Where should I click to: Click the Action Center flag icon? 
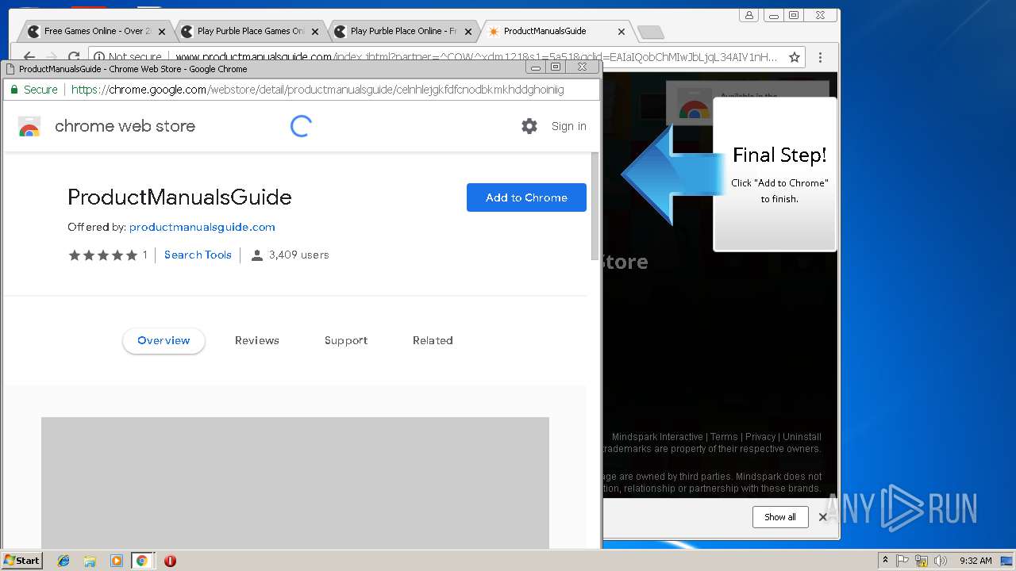pos(902,561)
